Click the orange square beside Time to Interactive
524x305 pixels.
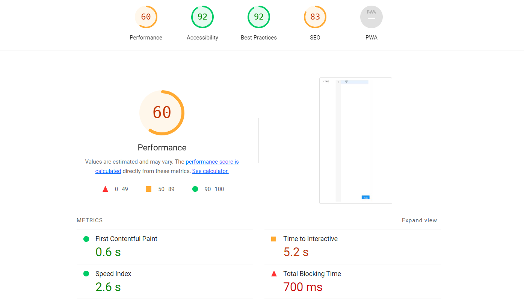click(273, 239)
